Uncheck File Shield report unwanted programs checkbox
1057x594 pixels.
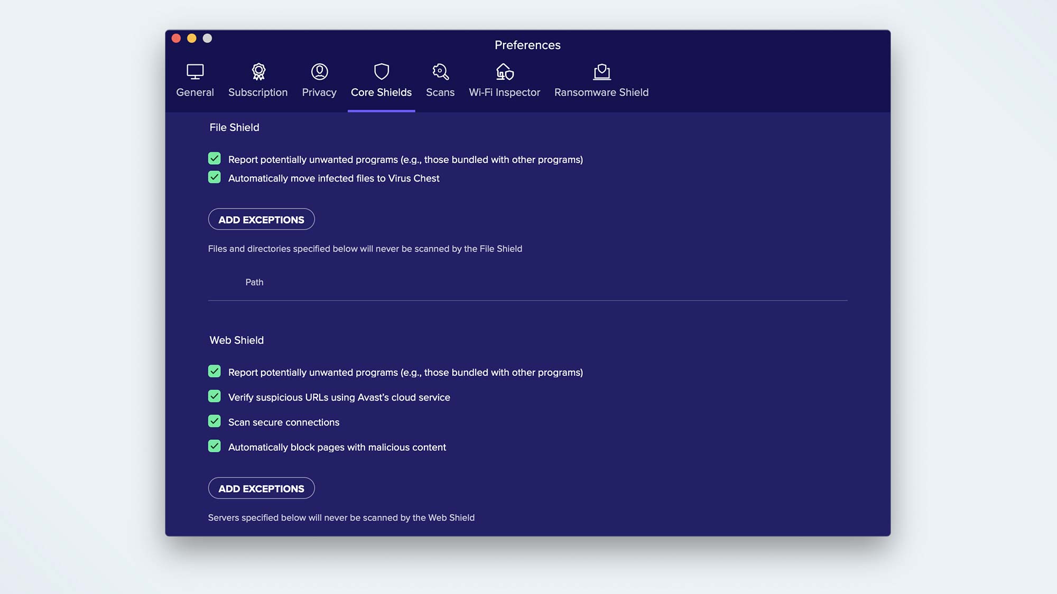[x=214, y=158]
